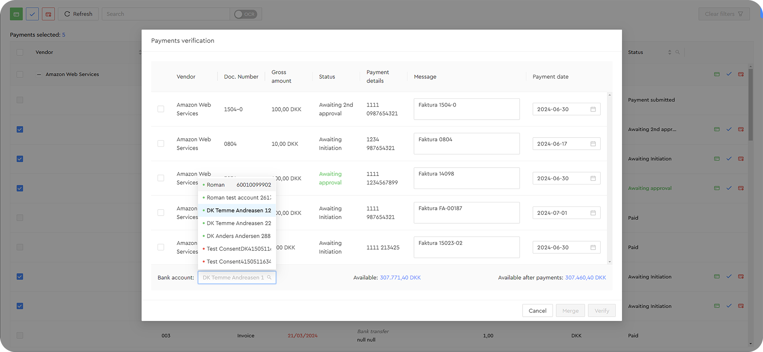The height and width of the screenshot is (352, 763).
Task: Click the Cancel button in Payments verification
Action: coord(537,310)
